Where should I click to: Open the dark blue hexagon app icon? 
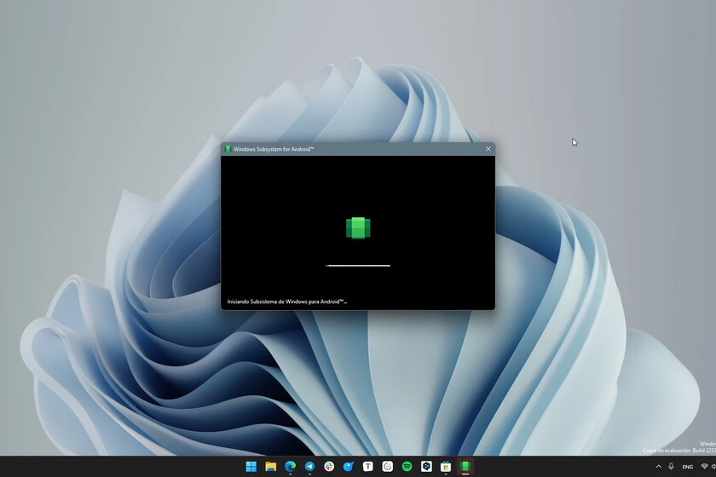tap(426, 466)
